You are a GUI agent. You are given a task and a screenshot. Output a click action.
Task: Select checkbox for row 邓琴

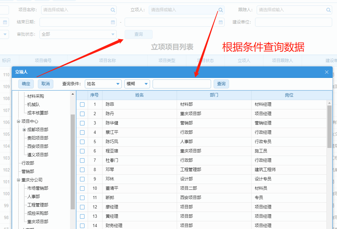[x=82, y=170]
